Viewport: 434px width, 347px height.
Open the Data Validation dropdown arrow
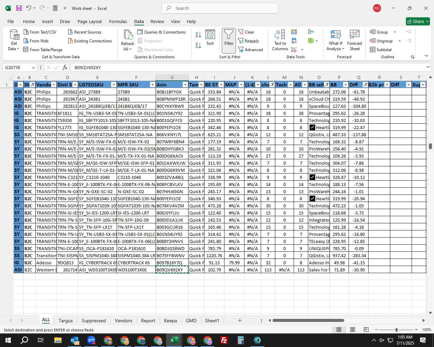pyautogui.click(x=302, y=50)
